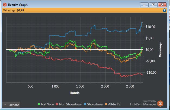Close the Results Graph window
Image resolution: width=170 pixels, height=110 pixels.
162,5
